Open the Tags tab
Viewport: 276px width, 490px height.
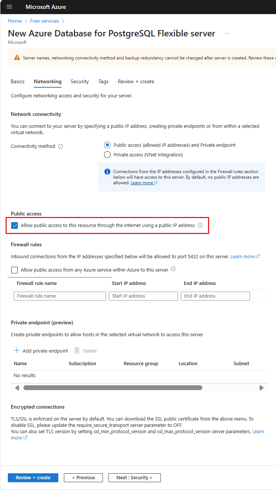[x=103, y=81]
